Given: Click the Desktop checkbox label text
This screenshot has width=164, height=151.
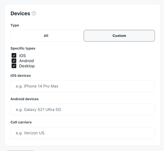Looking at the screenshot, I should [x=27, y=66].
